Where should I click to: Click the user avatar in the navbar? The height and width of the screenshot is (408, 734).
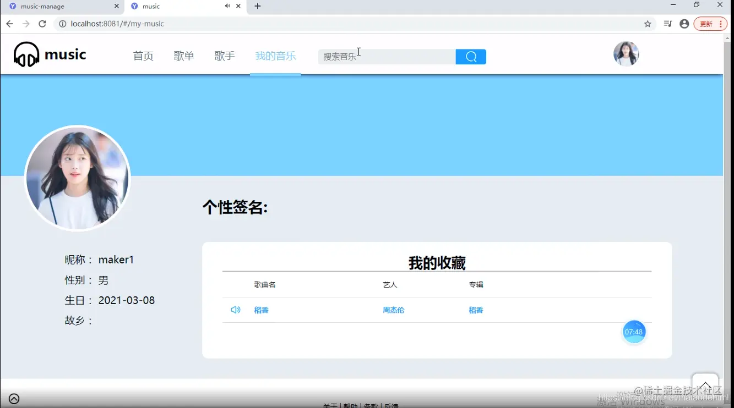tap(626, 53)
